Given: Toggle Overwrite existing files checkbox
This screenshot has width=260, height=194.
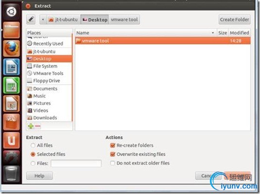Looking at the screenshot, I should (x=113, y=154).
